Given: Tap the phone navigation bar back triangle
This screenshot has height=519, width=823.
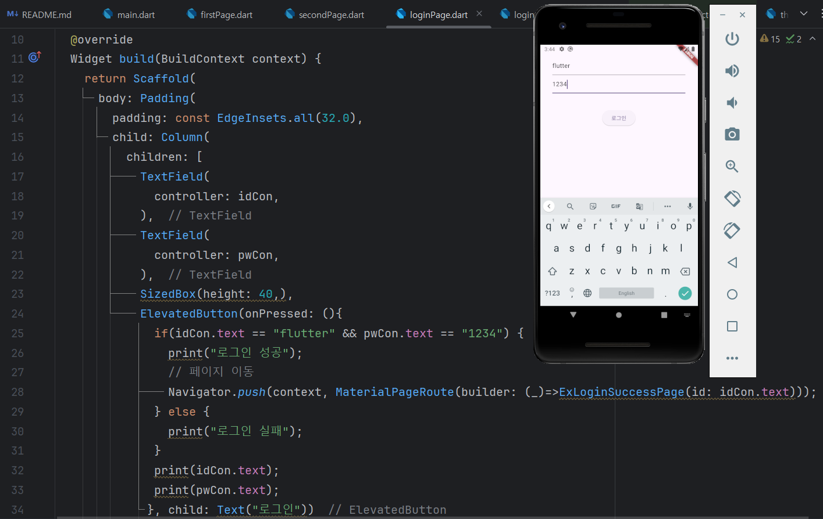Looking at the screenshot, I should [x=573, y=315].
